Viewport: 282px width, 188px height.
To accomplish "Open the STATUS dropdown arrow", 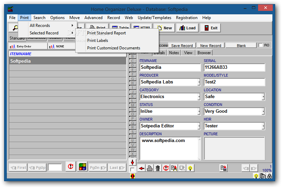I will click(199, 111).
